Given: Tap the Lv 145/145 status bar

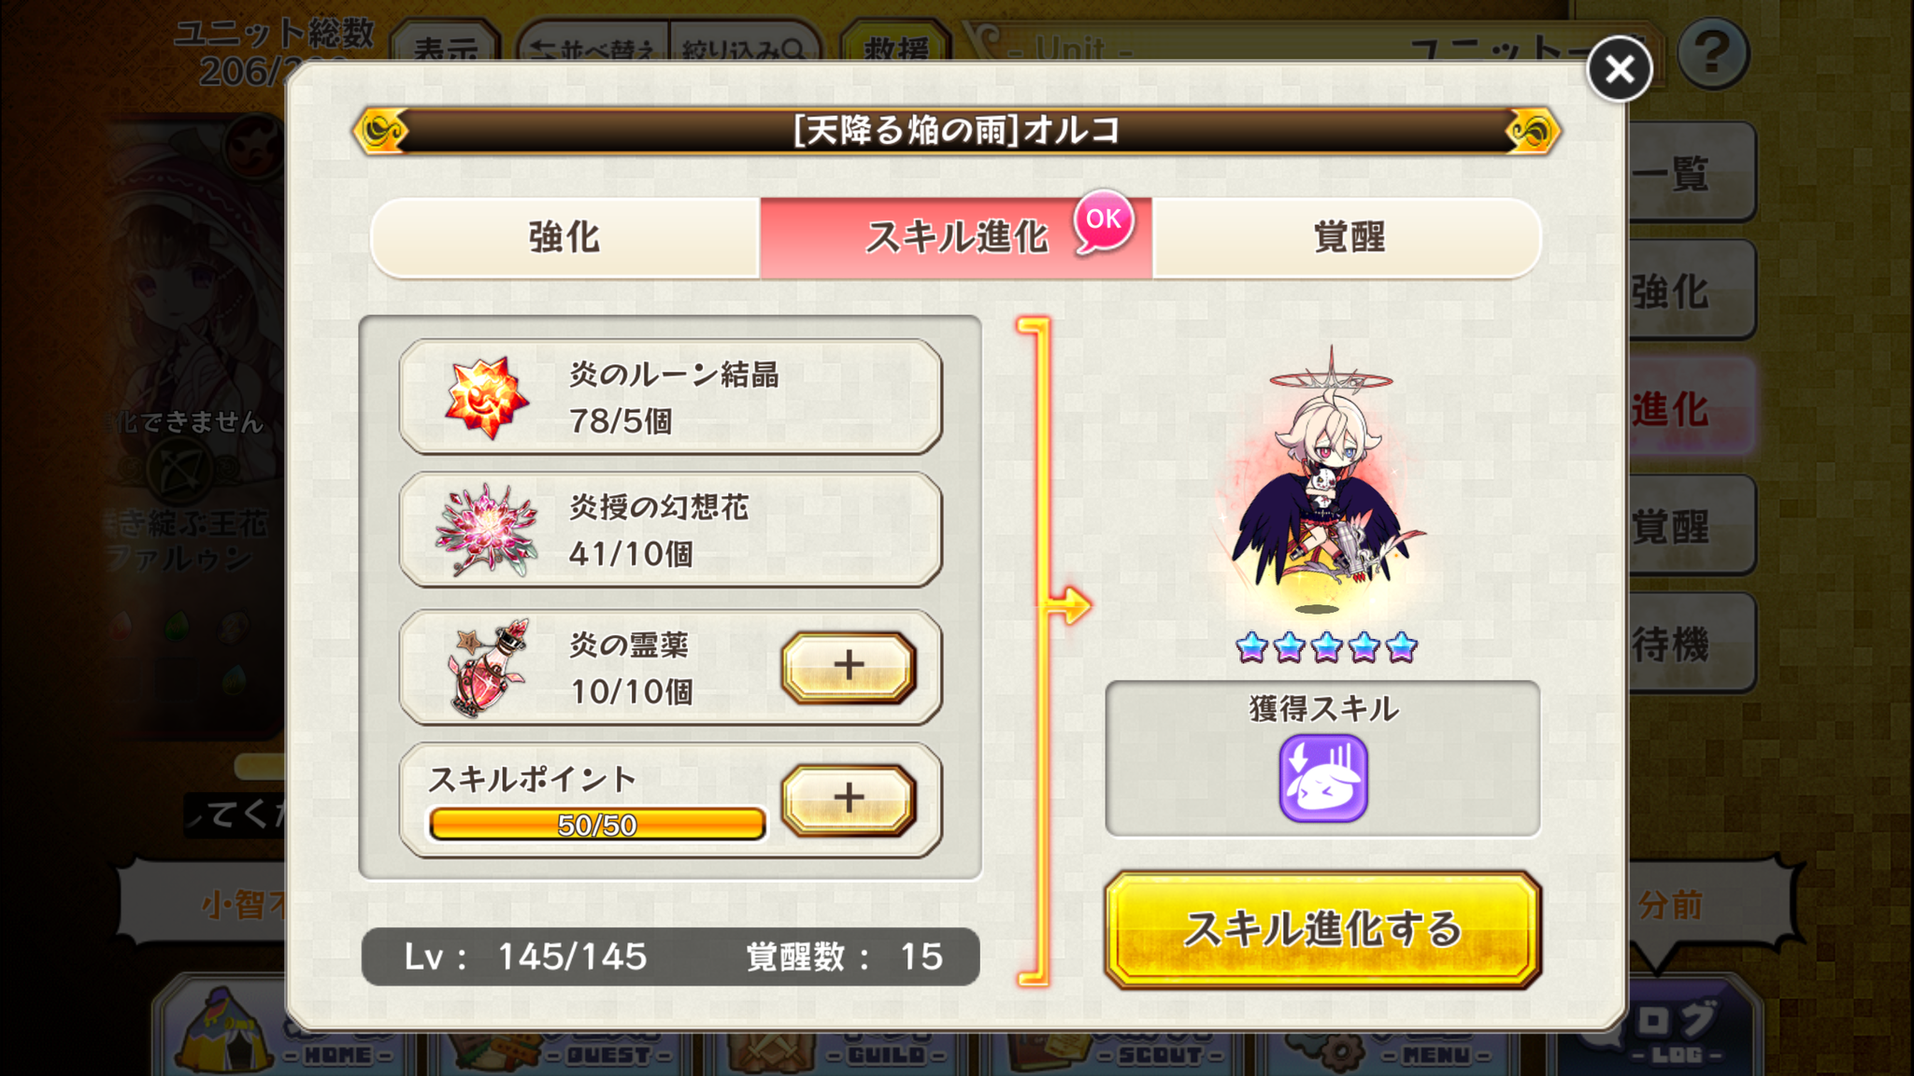Looking at the screenshot, I should coord(670,956).
